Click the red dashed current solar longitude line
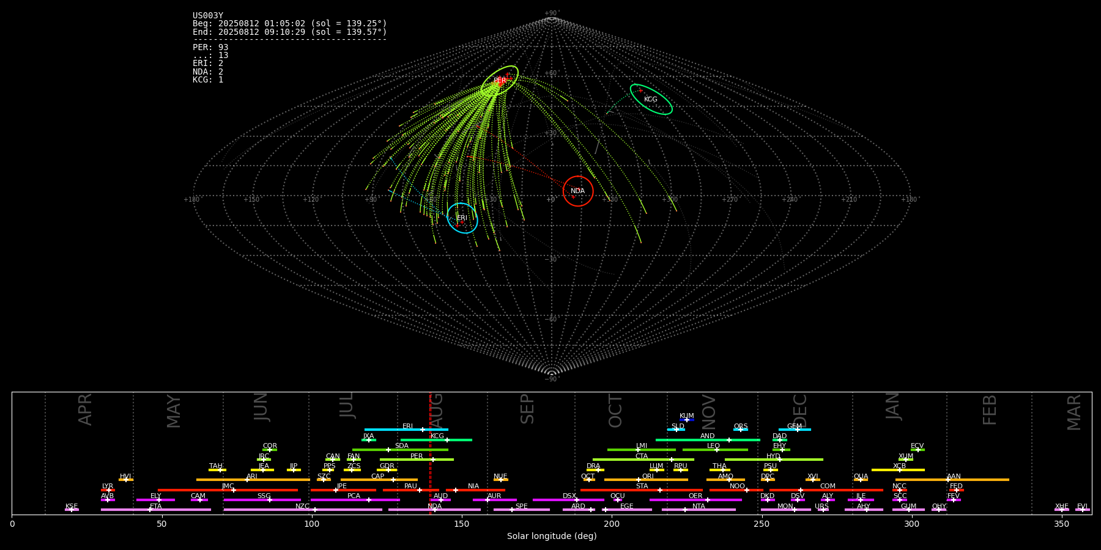Viewport: 1101px width, 550px height. click(430, 453)
